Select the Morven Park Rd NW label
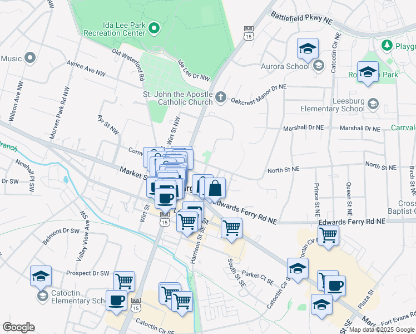 pos(60,112)
